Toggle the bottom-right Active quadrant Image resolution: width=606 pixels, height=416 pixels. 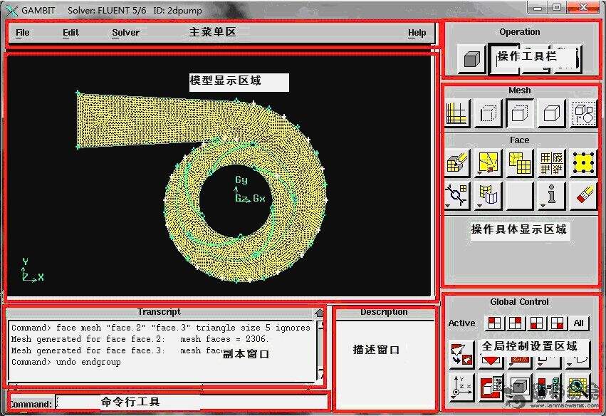(557, 324)
